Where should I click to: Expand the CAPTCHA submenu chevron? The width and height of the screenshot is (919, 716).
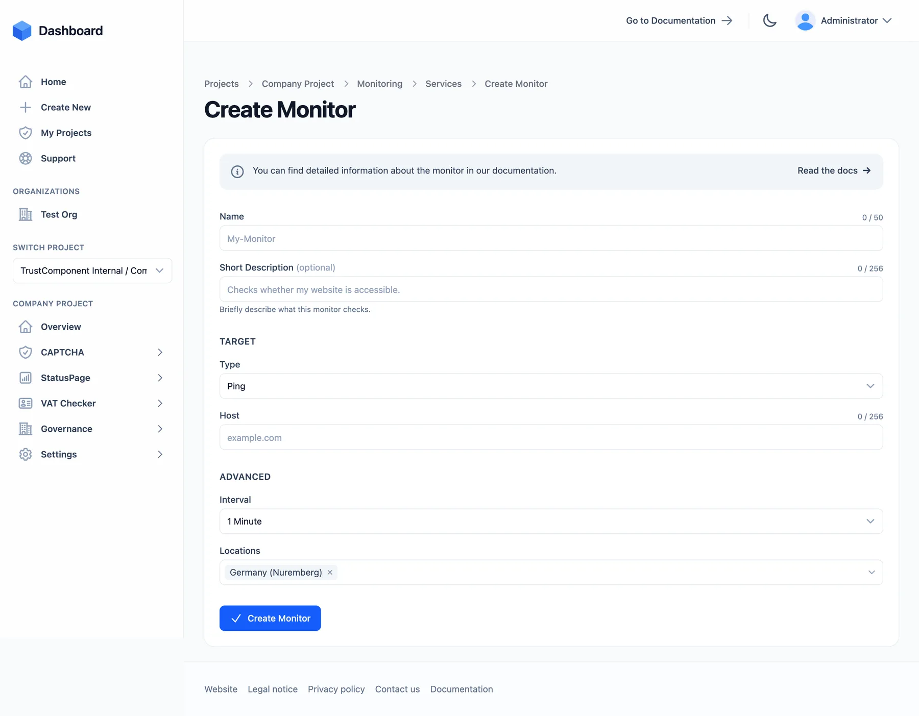pos(160,352)
